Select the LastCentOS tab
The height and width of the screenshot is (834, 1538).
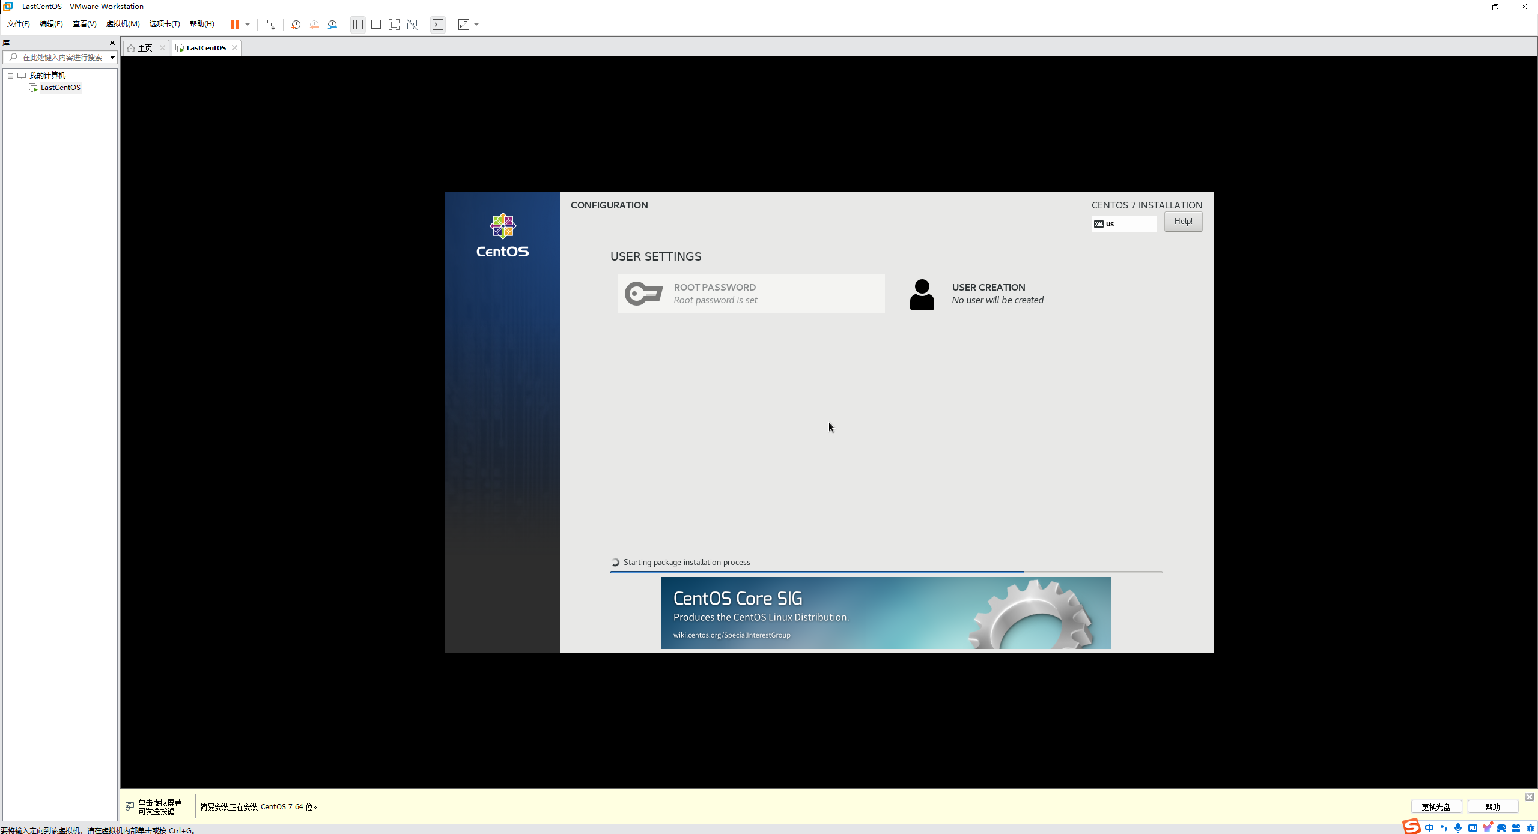tap(206, 48)
